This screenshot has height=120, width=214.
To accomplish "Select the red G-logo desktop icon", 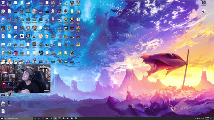I will [34, 61].
